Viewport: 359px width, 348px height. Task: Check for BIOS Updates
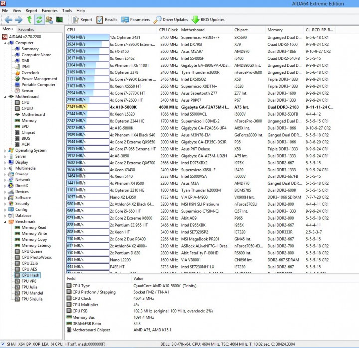pos(208,20)
